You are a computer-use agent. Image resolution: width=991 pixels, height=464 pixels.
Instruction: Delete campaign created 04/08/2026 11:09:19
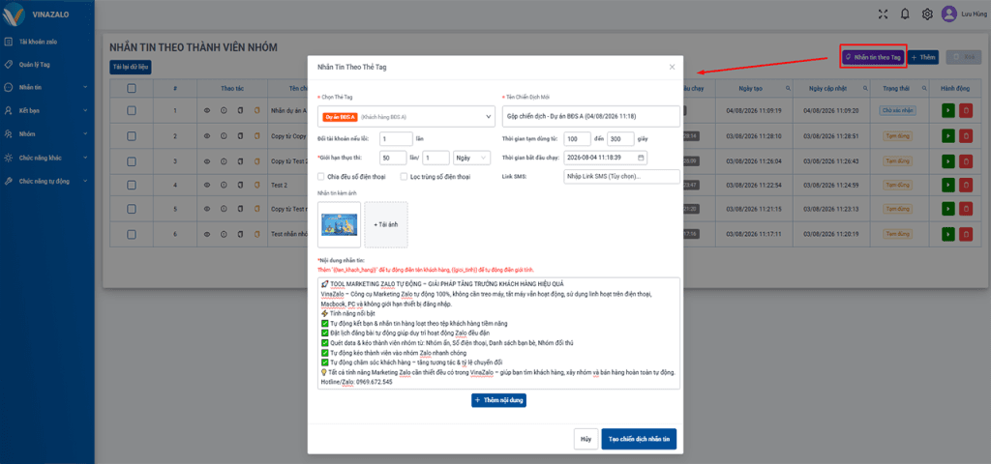tap(966, 110)
